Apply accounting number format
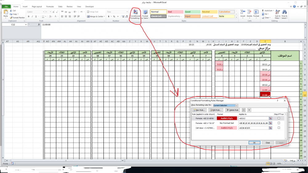The height and width of the screenshot is (173, 308). pos(109,17)
